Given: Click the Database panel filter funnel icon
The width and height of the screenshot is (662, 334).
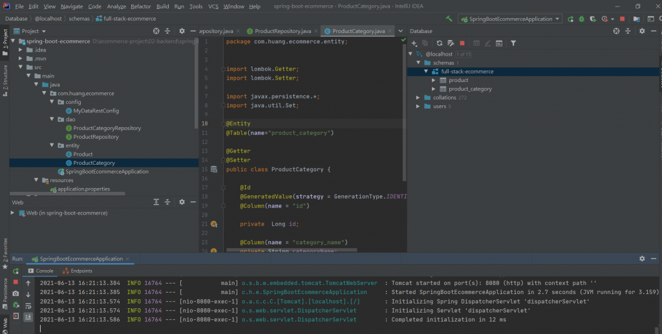Looking at the screenshot, I should 513,43.
